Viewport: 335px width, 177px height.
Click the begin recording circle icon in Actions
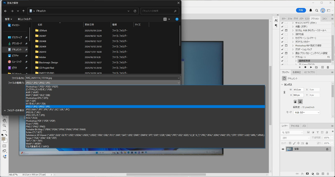pos(305,67)
